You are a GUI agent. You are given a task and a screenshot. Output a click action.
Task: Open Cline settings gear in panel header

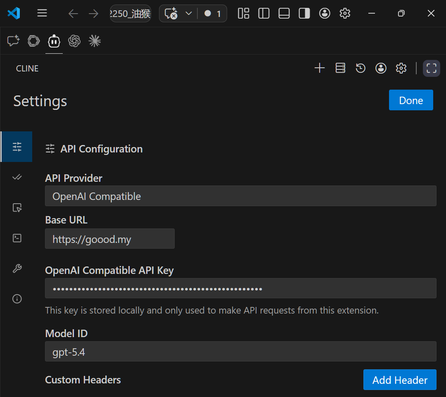(x=401, y=68)
